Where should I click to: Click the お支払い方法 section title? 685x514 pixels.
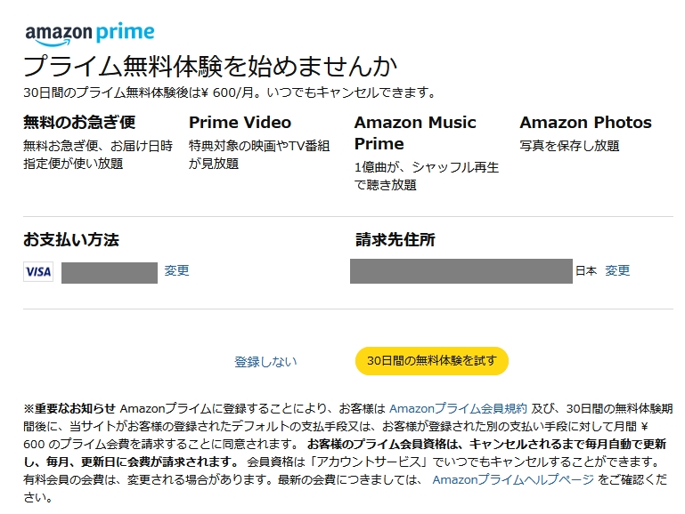pyautogui.click(x=71, y=240)
